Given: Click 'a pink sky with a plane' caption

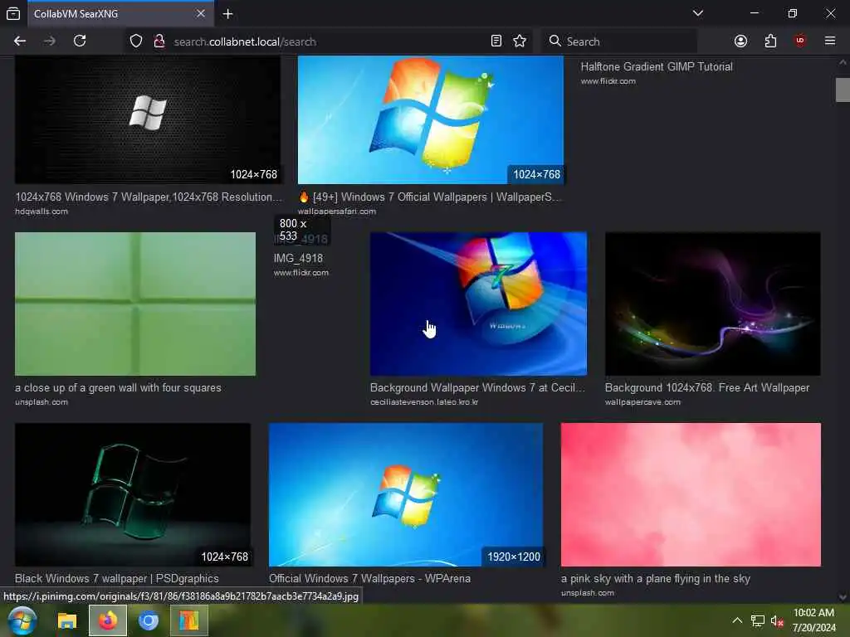Looking at the screenshot, I should point(656,578).
